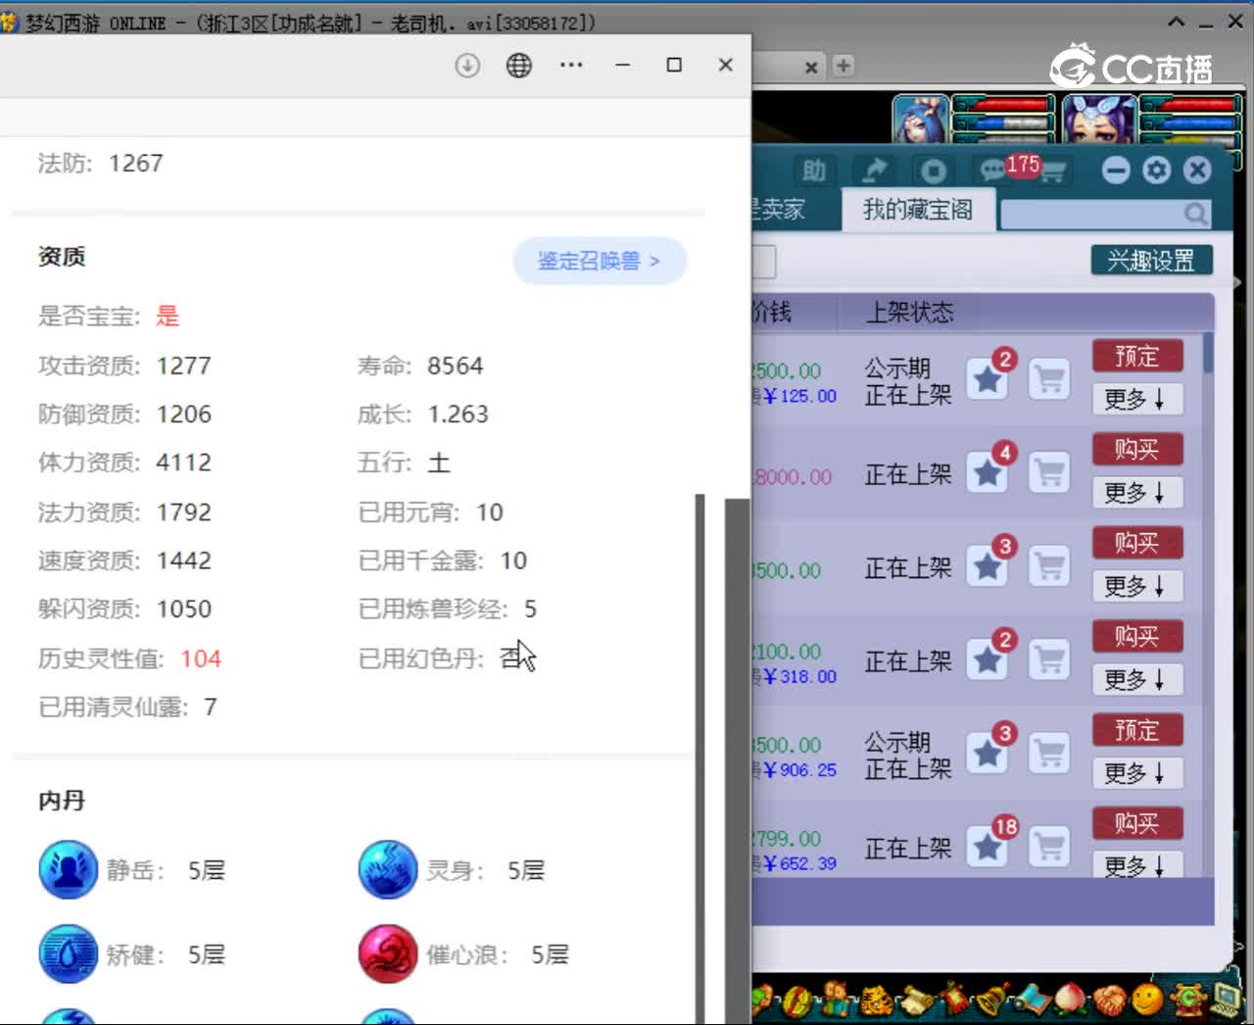Toggle favorite star on ¥125.00 listing
The width and height of the screenshot is (1254, 1025).
(988, 379)
